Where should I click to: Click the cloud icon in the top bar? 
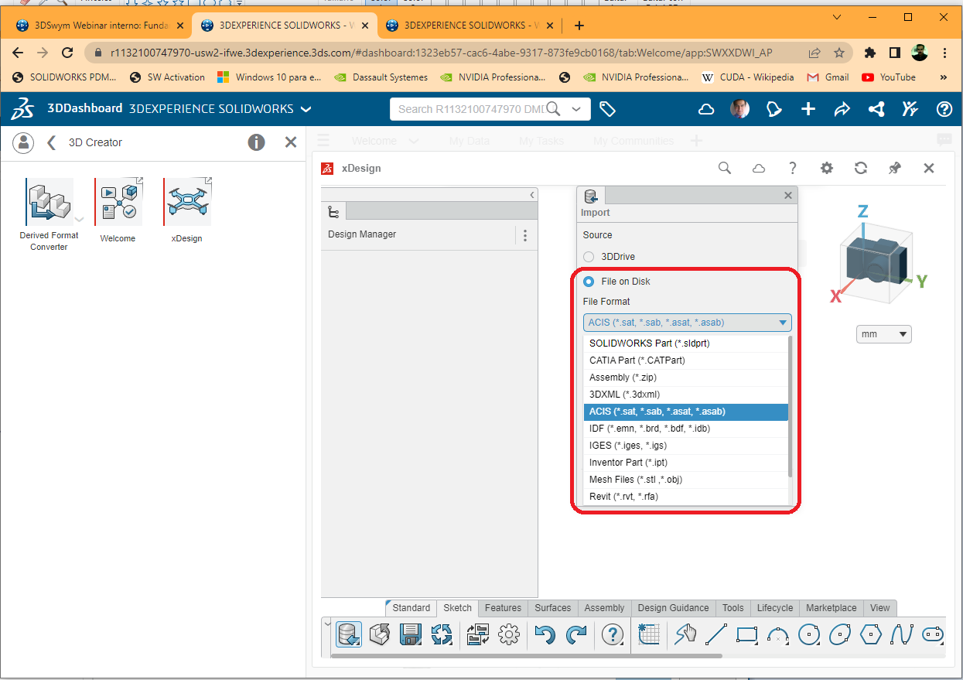(x=706, y=110)
